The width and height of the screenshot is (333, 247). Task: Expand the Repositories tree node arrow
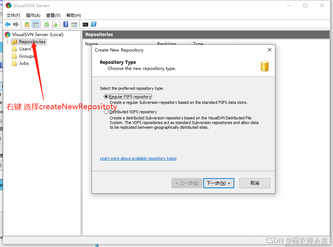pyautogui.click(x=8, y=42)
